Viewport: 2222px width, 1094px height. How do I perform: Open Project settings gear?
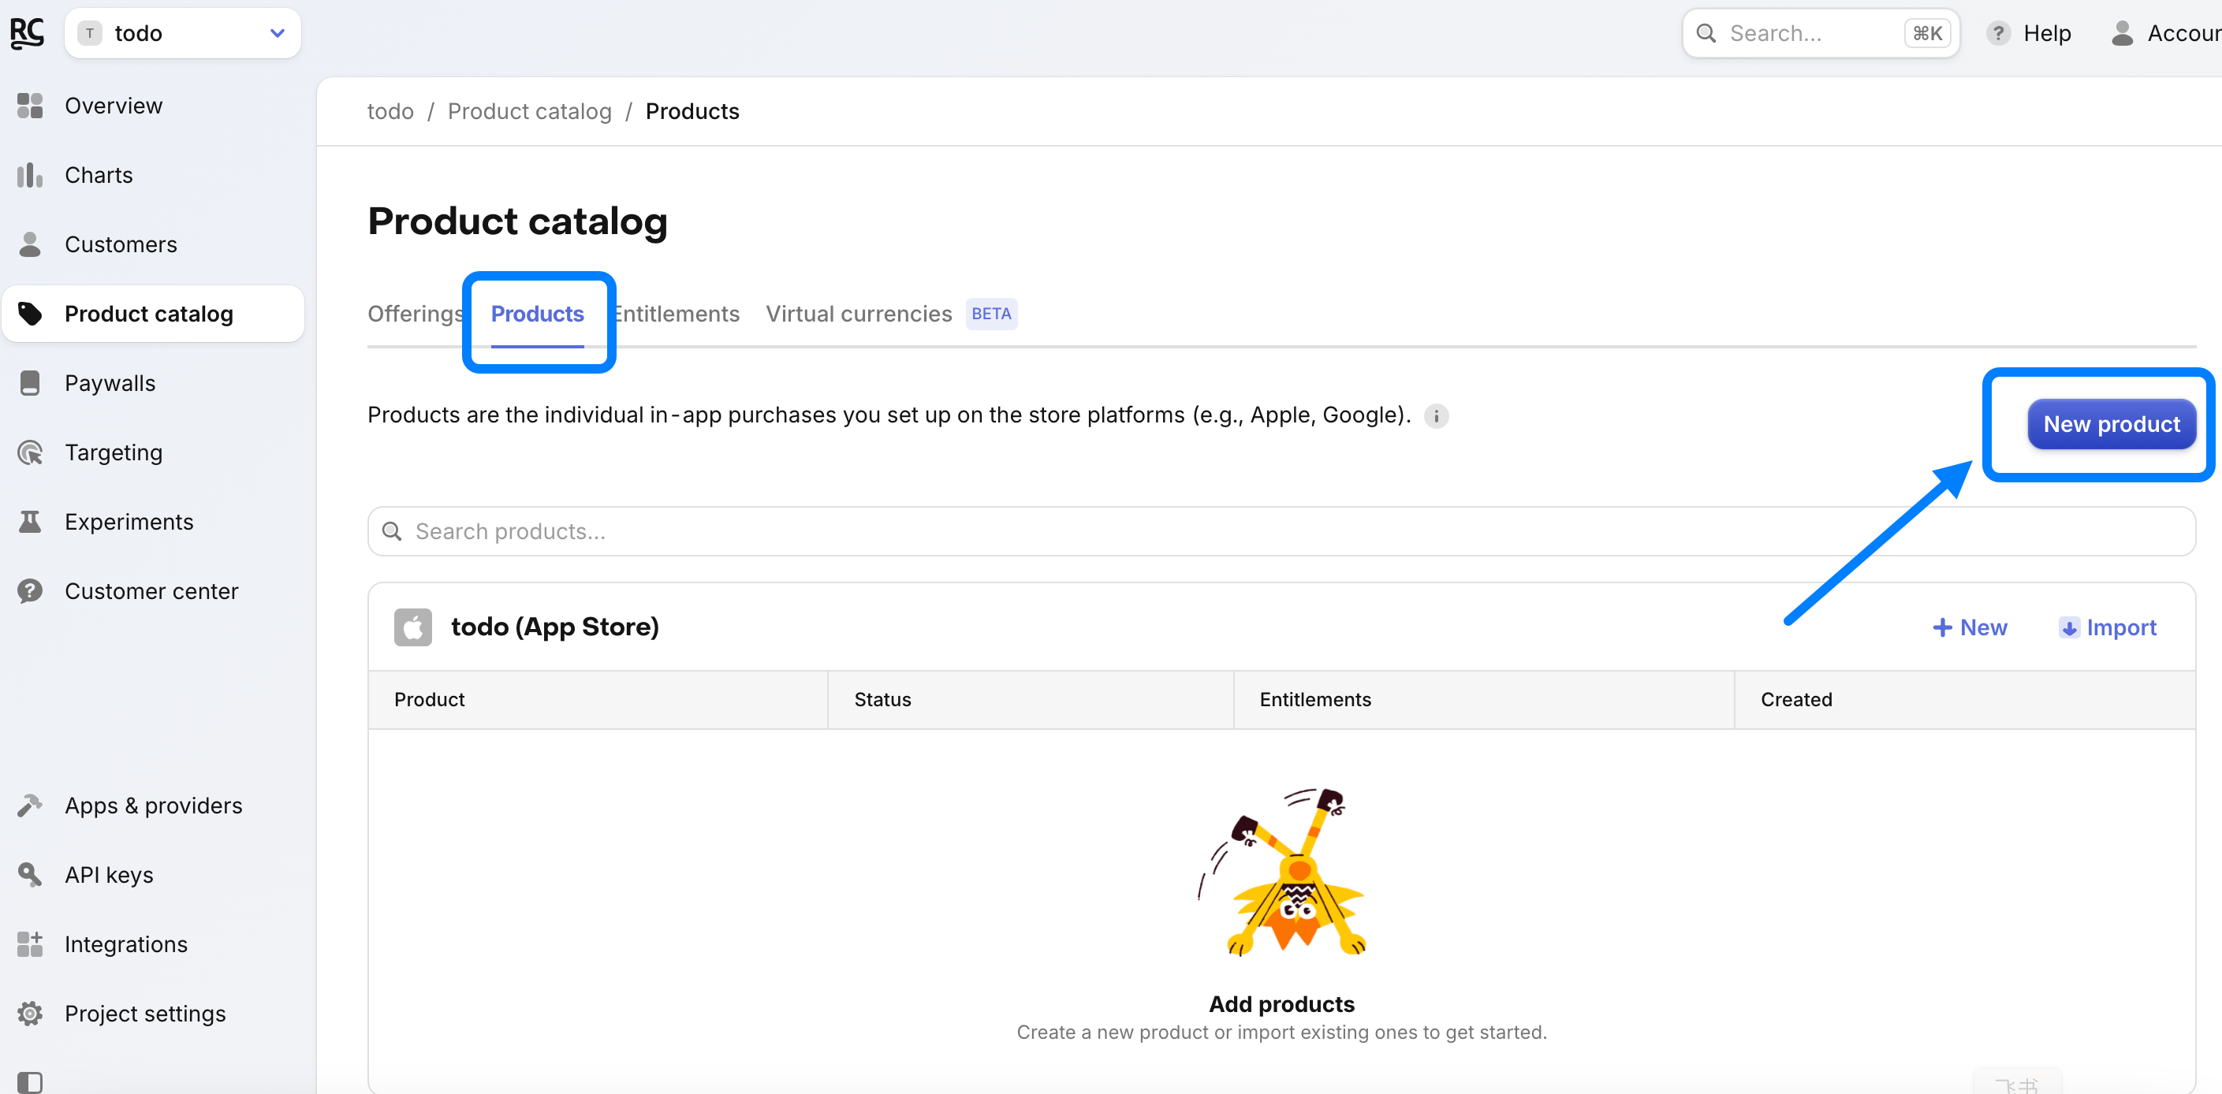(x=30, y=1014)
